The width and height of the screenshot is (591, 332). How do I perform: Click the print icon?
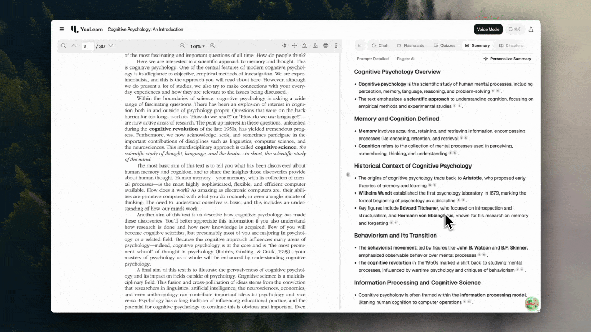tap(326, 46)
